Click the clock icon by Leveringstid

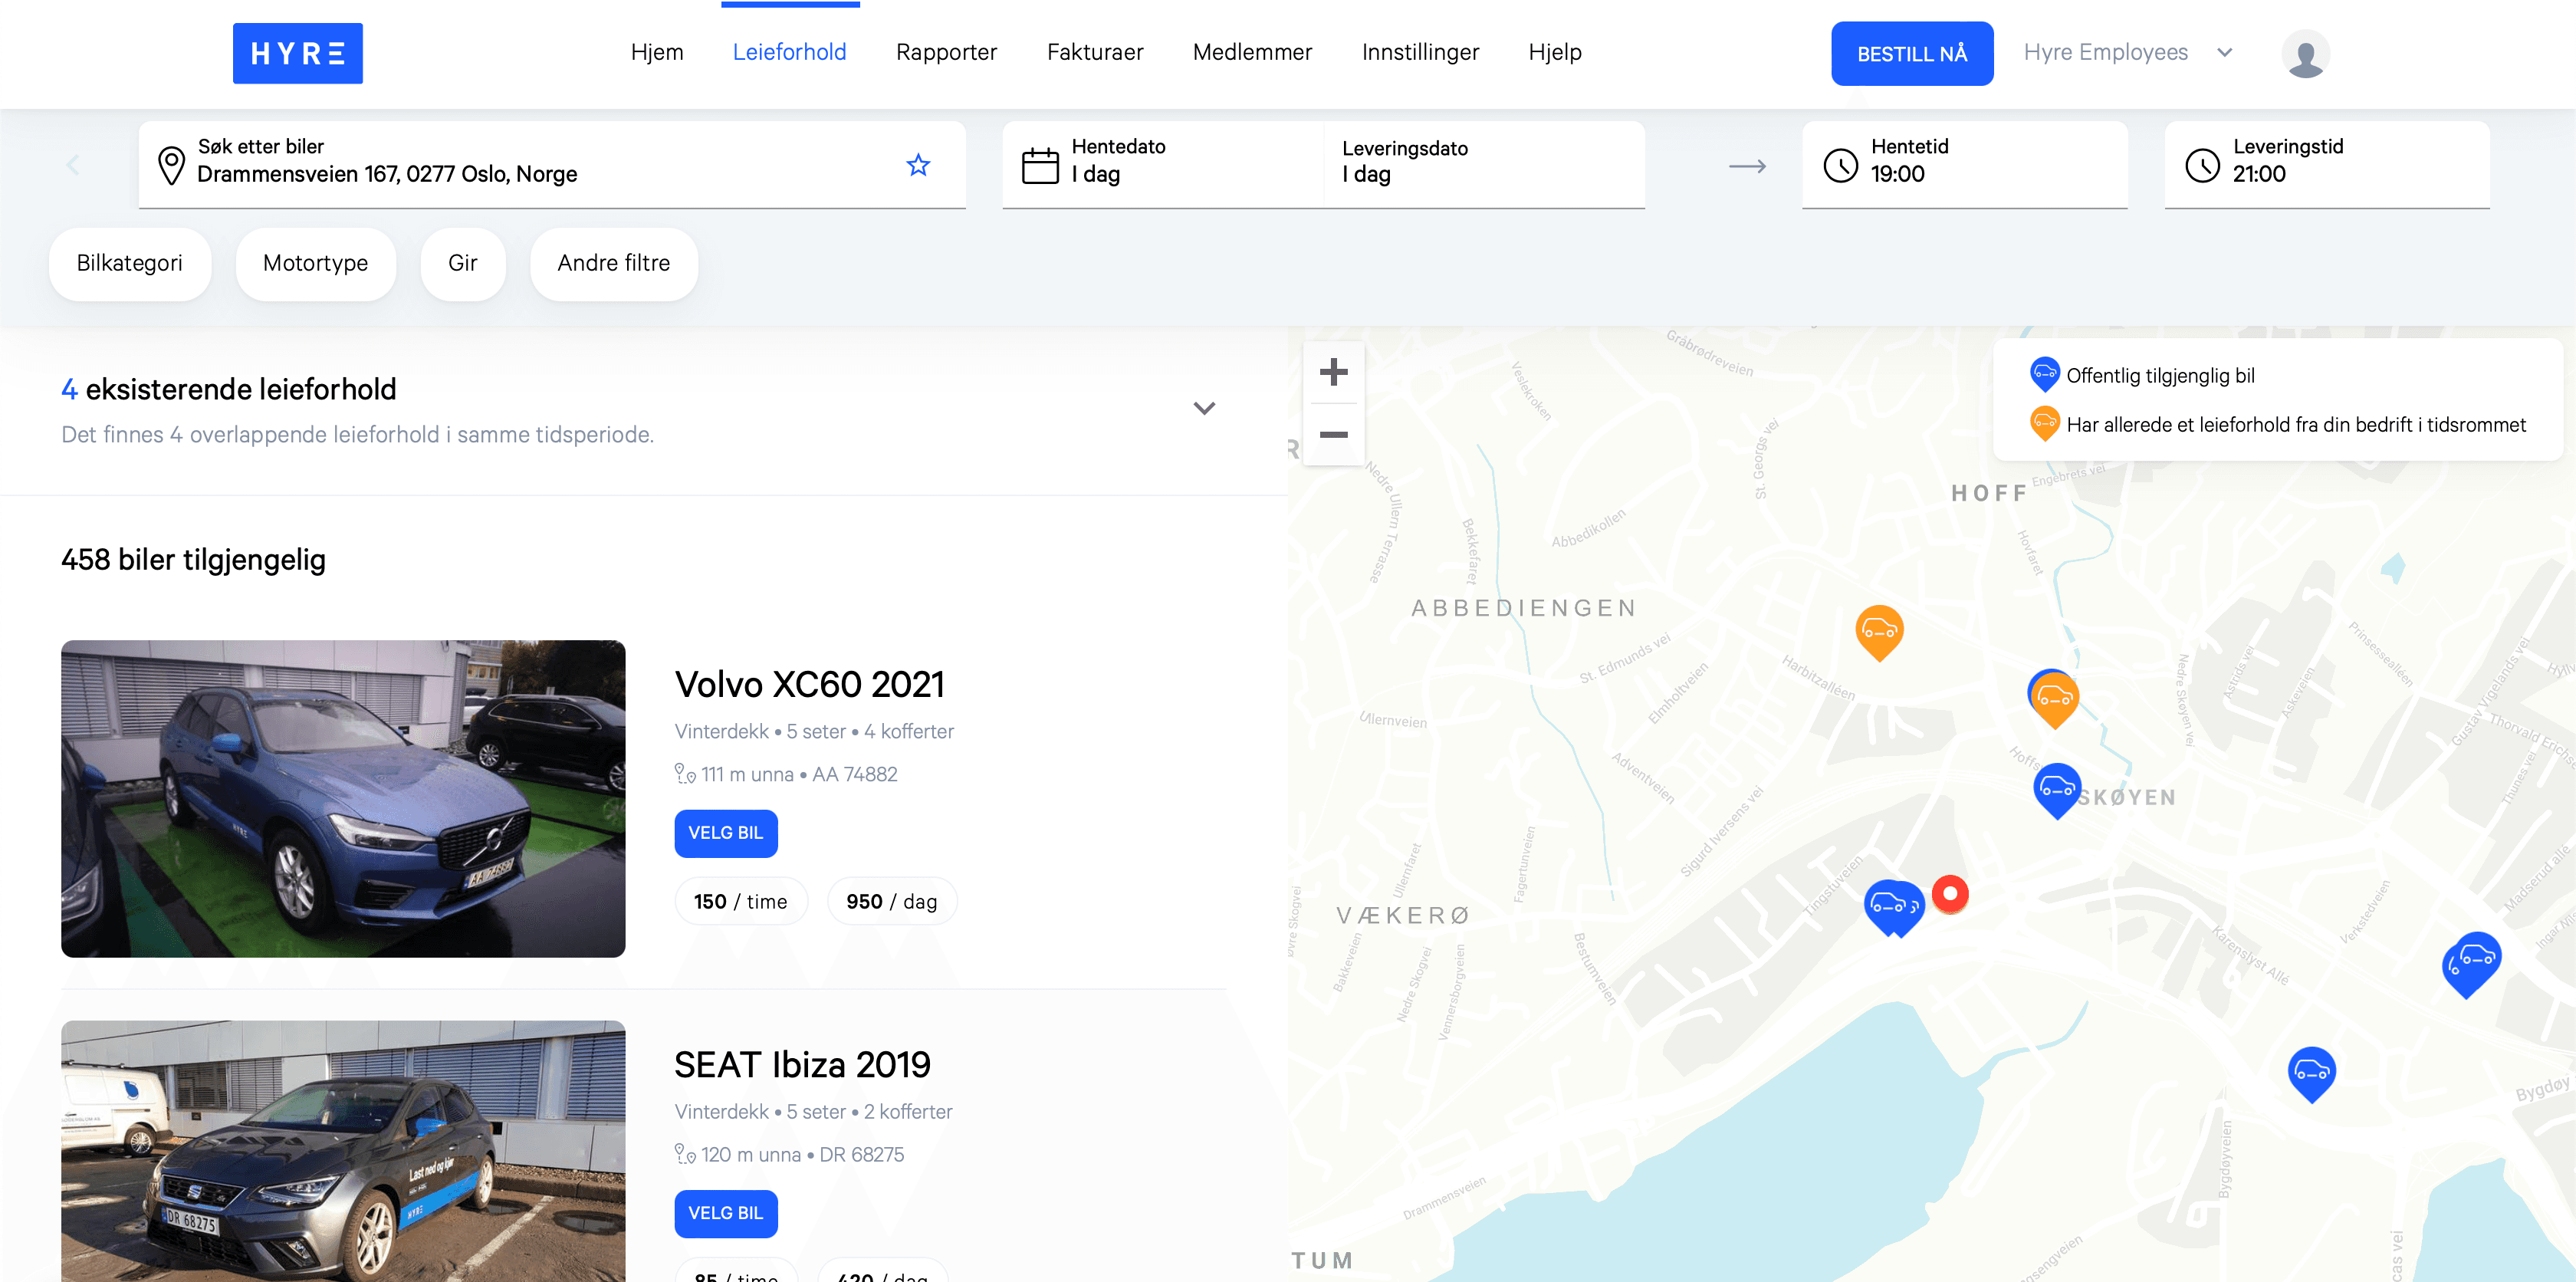coord(2202,165)
